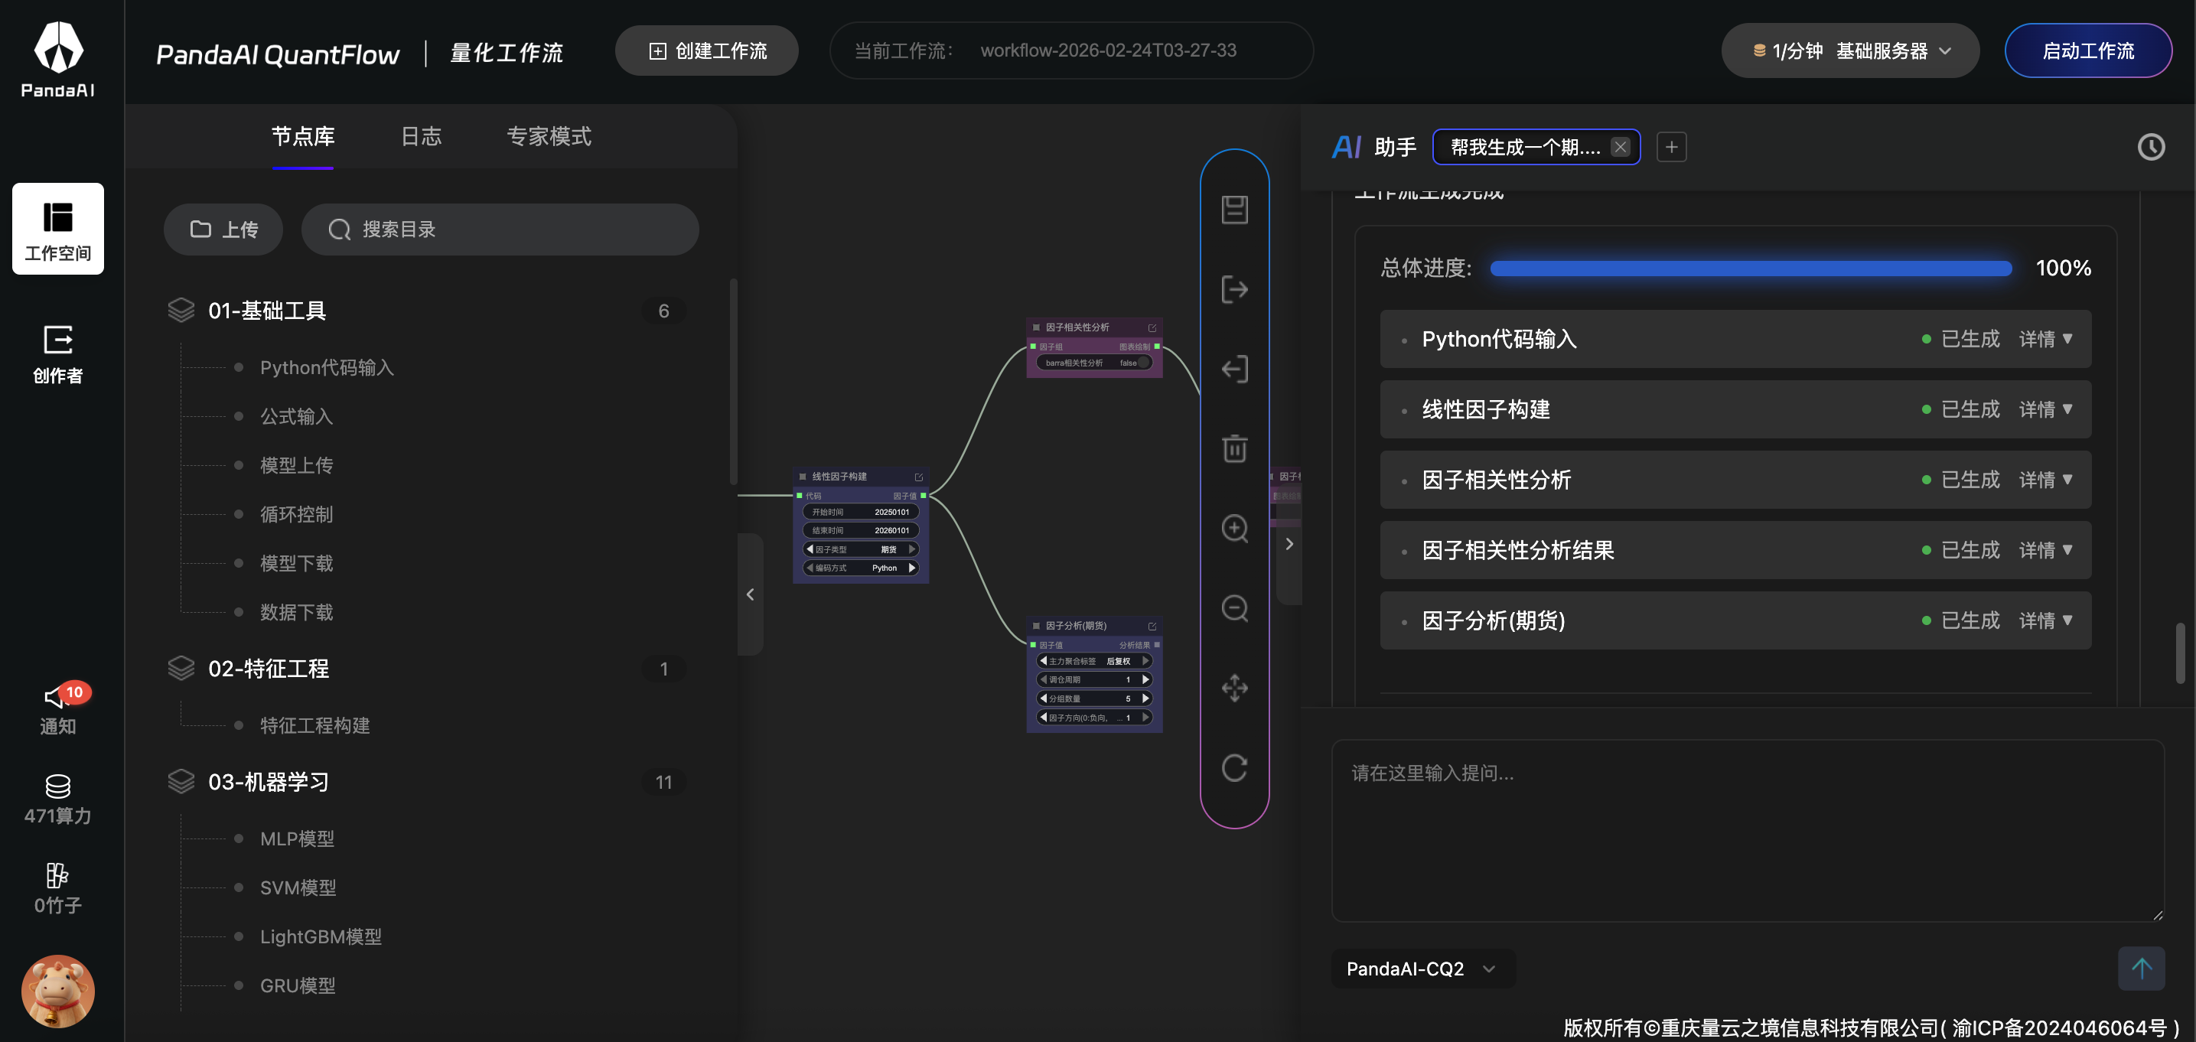Open the 基础服务器 server dropdown
Image resolution: width=2196 pixels, height=1042 pixels.
coord(1849,50)
